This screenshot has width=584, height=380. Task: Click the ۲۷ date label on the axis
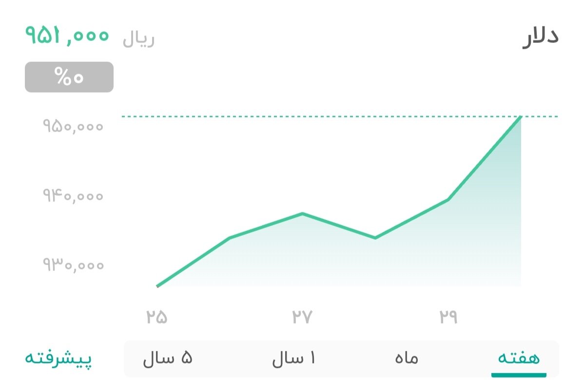tap(303, 316)
